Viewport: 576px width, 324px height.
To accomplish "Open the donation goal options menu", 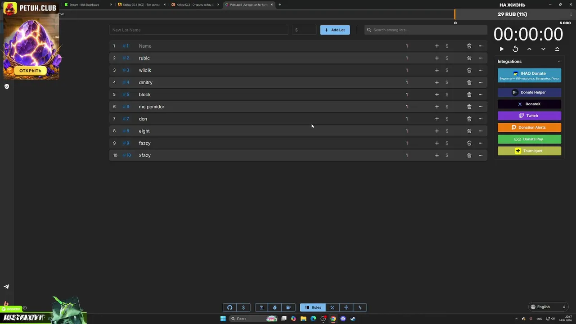I will [x=571, y=14].
